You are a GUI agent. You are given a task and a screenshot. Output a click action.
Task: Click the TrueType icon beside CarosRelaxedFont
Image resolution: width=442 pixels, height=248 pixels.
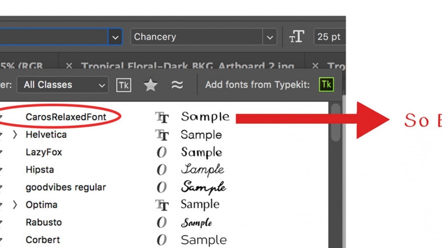click(x=162, y=117)
